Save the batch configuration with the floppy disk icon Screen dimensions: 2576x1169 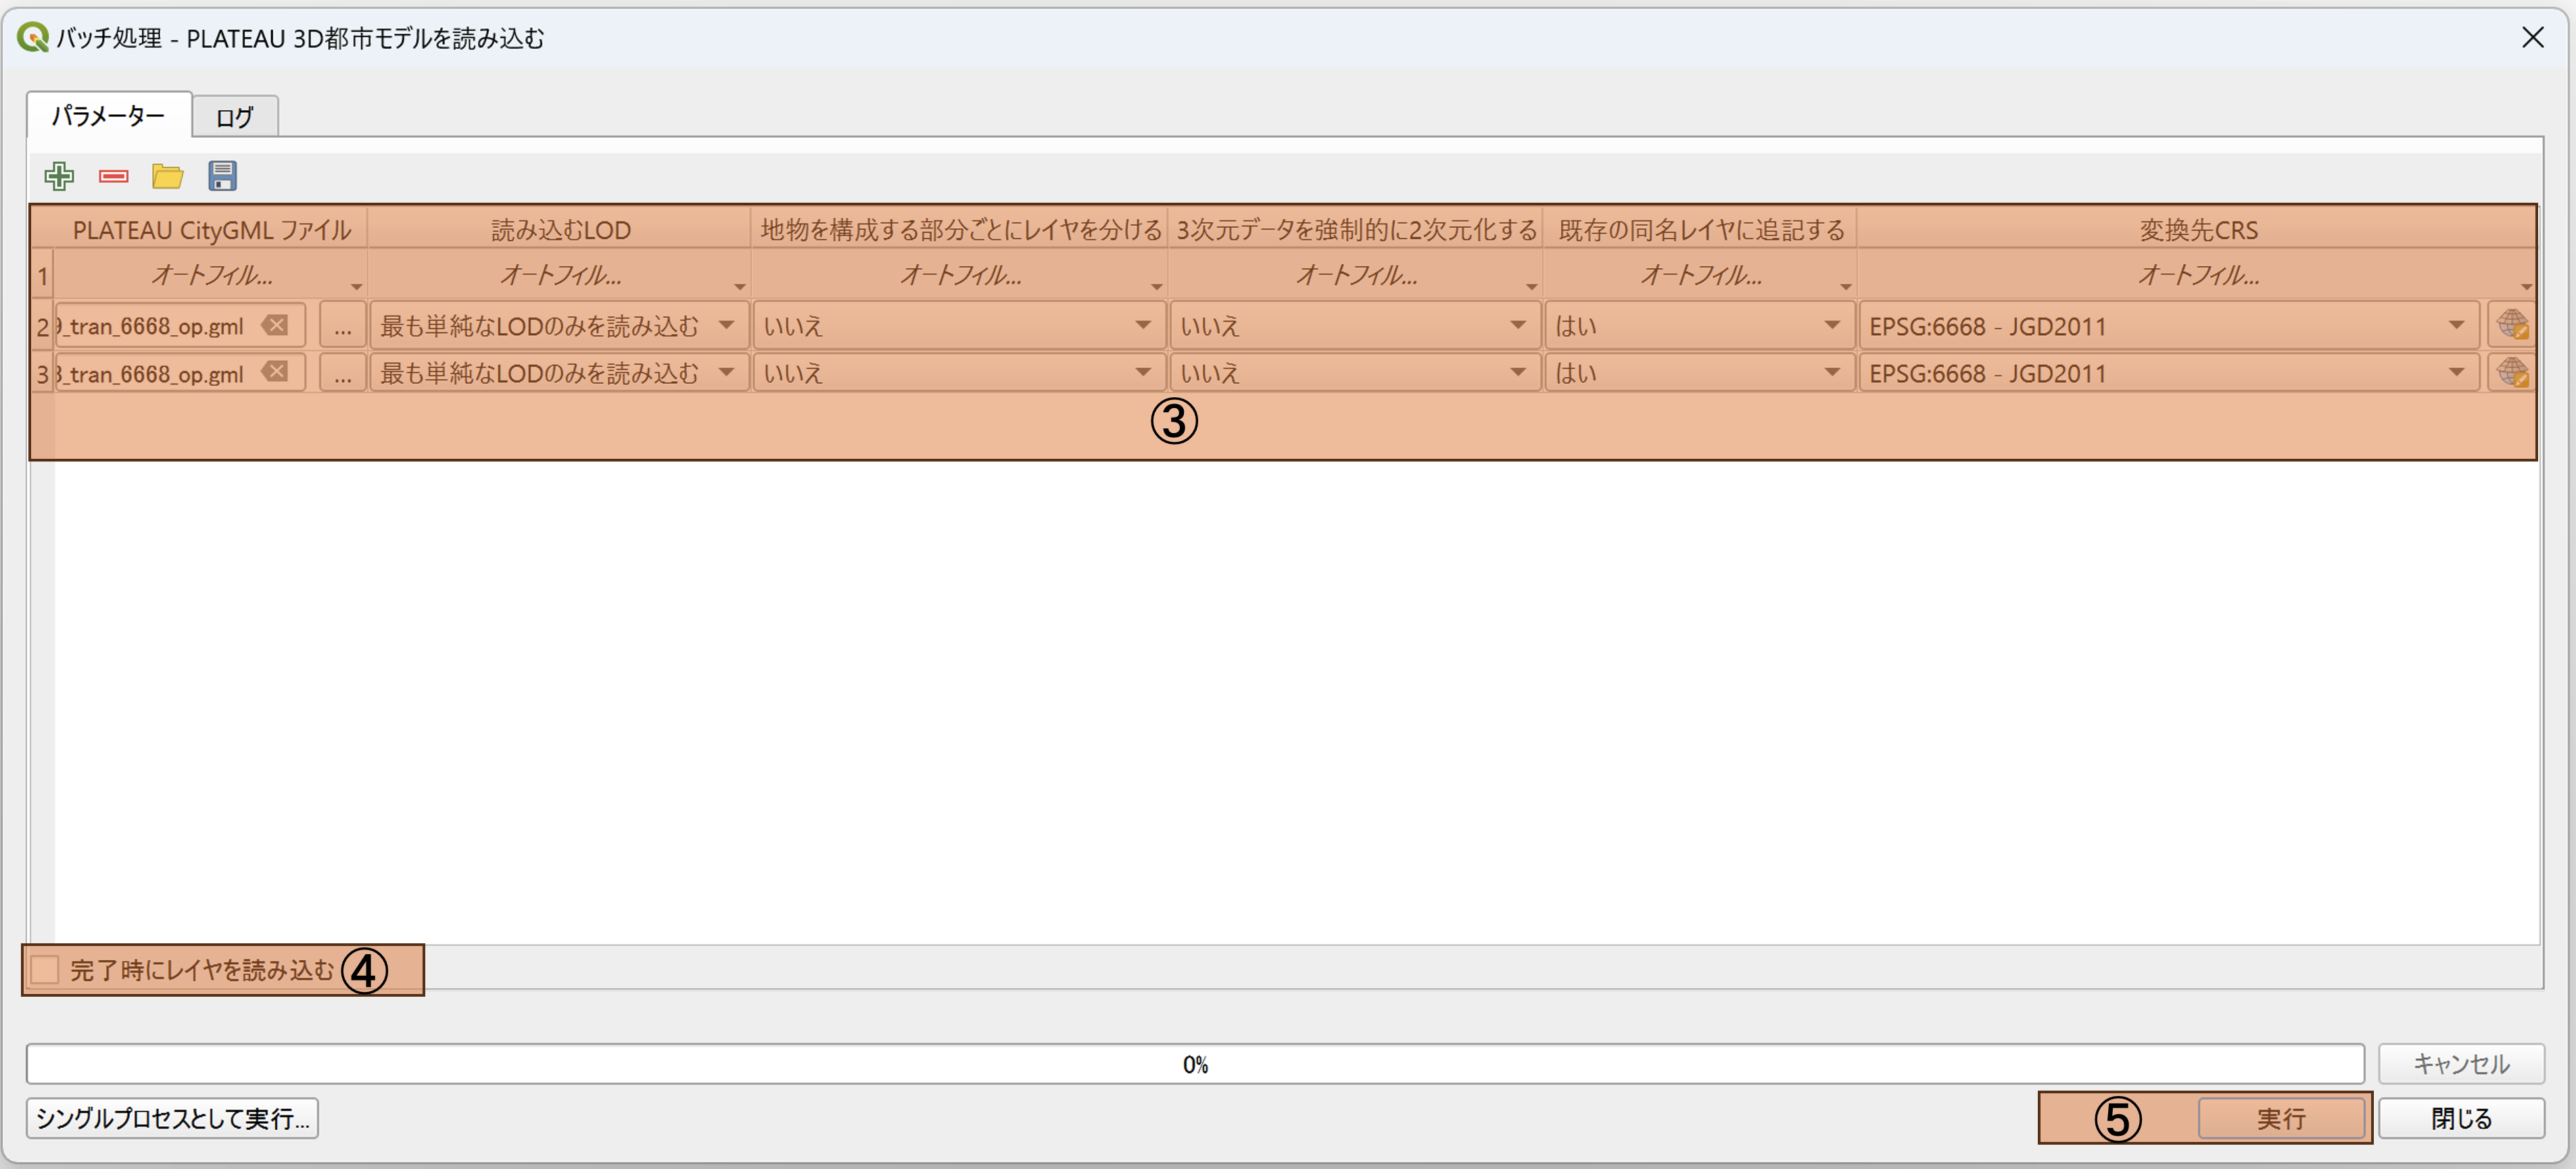pyautogui.click(x=222, y=176)
